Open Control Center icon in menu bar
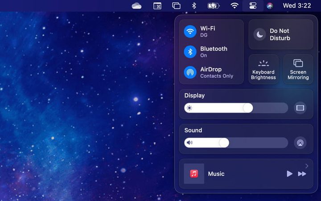 click(x=253, y=6)
